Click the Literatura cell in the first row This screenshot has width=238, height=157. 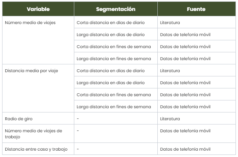pyautogui.click(x=170, y=23)
